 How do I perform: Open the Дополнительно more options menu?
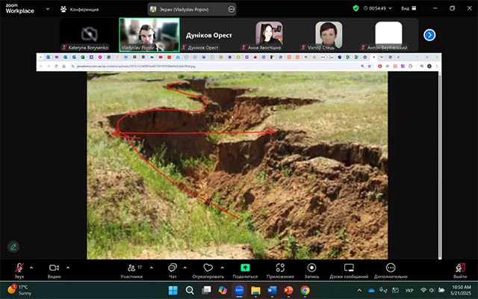(x=391, y=268)
